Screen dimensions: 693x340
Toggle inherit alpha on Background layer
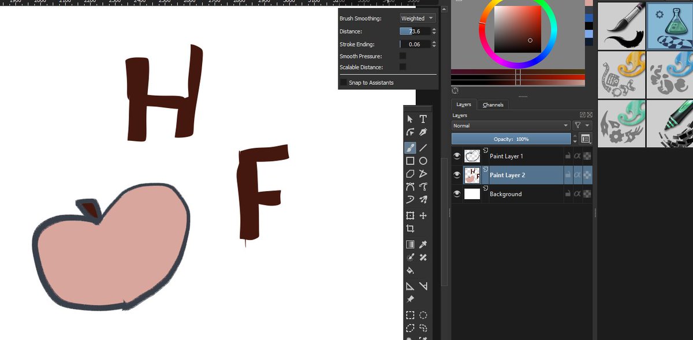click(x=577, y=194)
